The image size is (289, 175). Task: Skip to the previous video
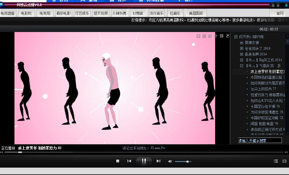129,161
